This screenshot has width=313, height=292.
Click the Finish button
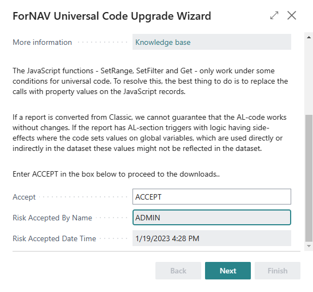tap(278, 271)
